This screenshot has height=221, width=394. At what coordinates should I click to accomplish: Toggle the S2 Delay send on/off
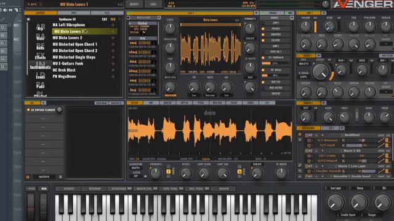[263, 70]
